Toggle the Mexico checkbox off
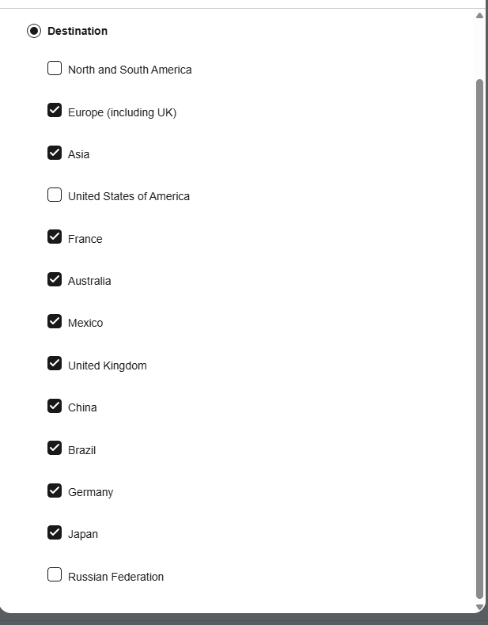Viewport: 488px width, 625px height. click(55, 321)
